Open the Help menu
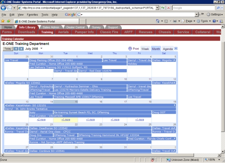This screenshot has height=163, width=225. pyautogui.click(x=54, y=15)
